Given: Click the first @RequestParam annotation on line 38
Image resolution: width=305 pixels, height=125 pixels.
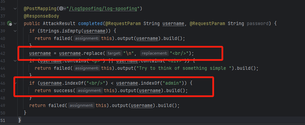Looking at the screenshot, I should (123, 24).
